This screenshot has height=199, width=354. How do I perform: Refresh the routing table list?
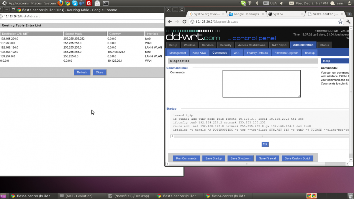82,72
